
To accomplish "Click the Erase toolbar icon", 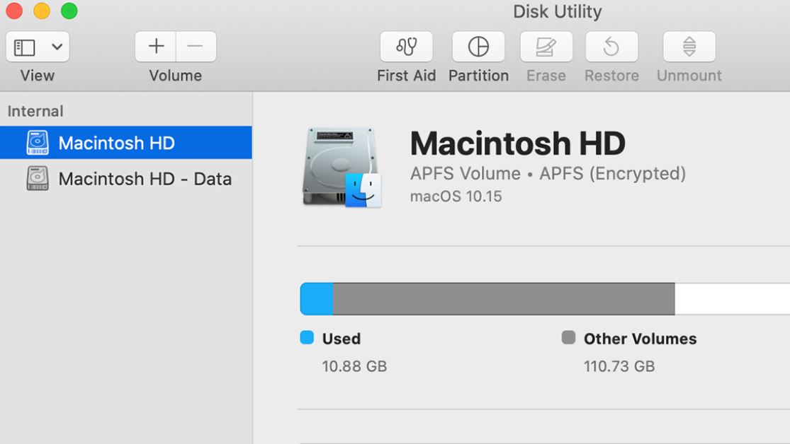I will point(546,46).
